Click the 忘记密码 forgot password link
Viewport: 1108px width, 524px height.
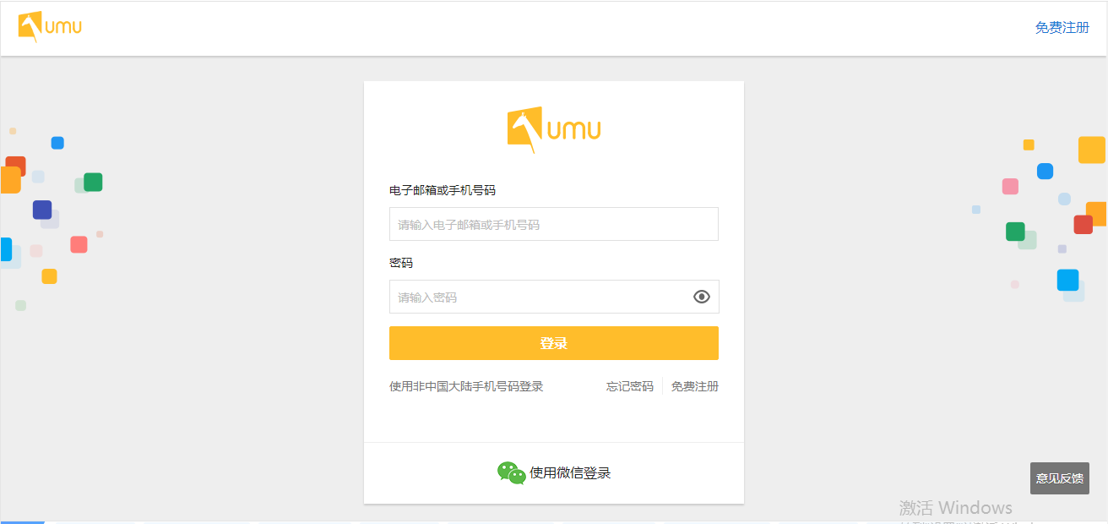tap(630, 386)
